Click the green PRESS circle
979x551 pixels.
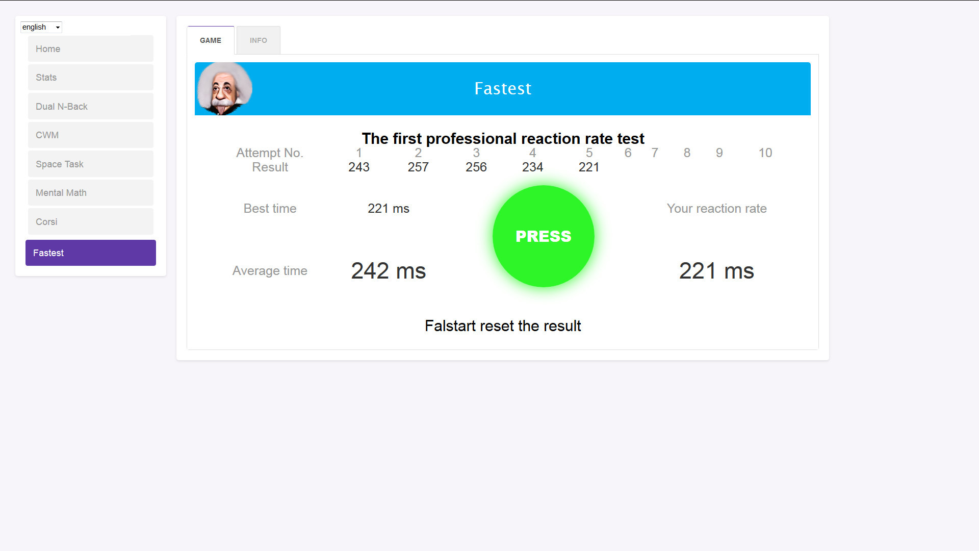pos(544,236)
